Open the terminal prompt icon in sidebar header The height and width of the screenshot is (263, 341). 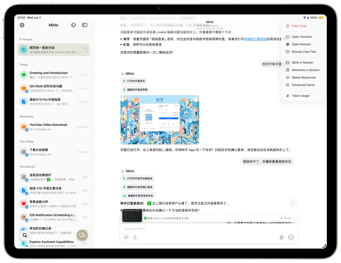coord(74,25)
